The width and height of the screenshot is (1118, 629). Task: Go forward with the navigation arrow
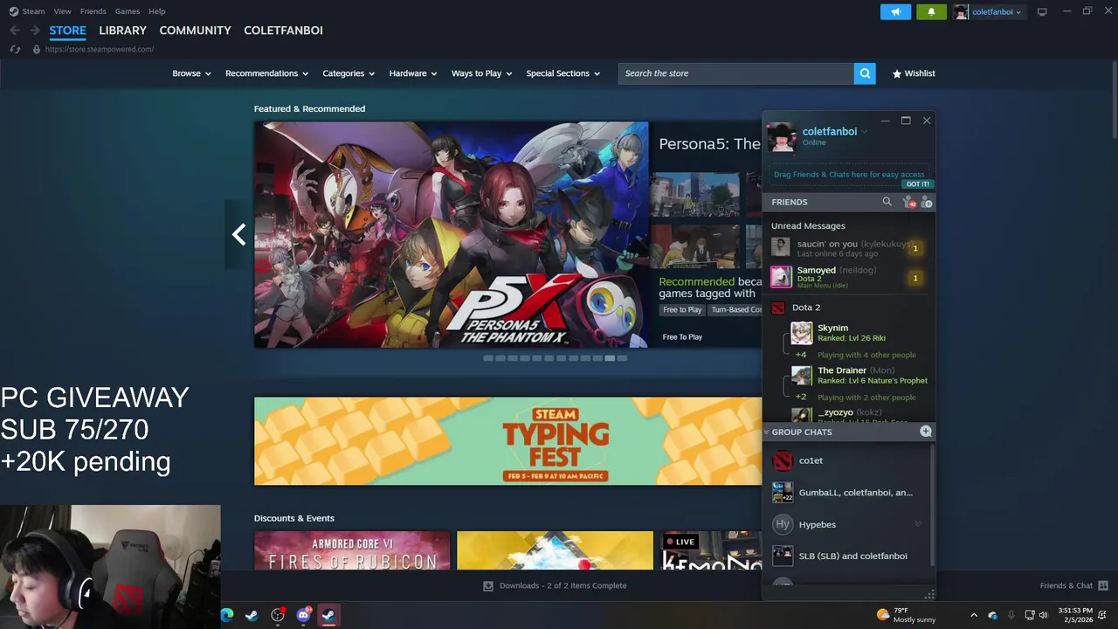[35, 30]
